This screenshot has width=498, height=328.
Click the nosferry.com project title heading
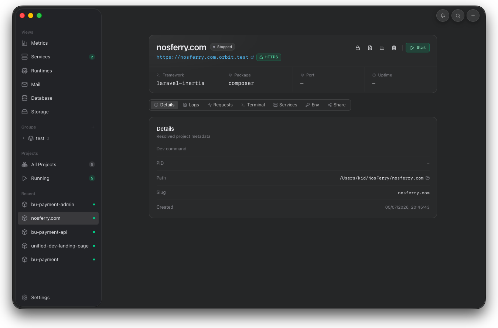181,47
